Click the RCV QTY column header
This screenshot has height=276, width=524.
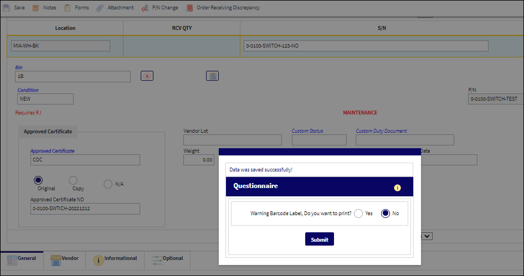pyautogui.click(x=182, y=28)
